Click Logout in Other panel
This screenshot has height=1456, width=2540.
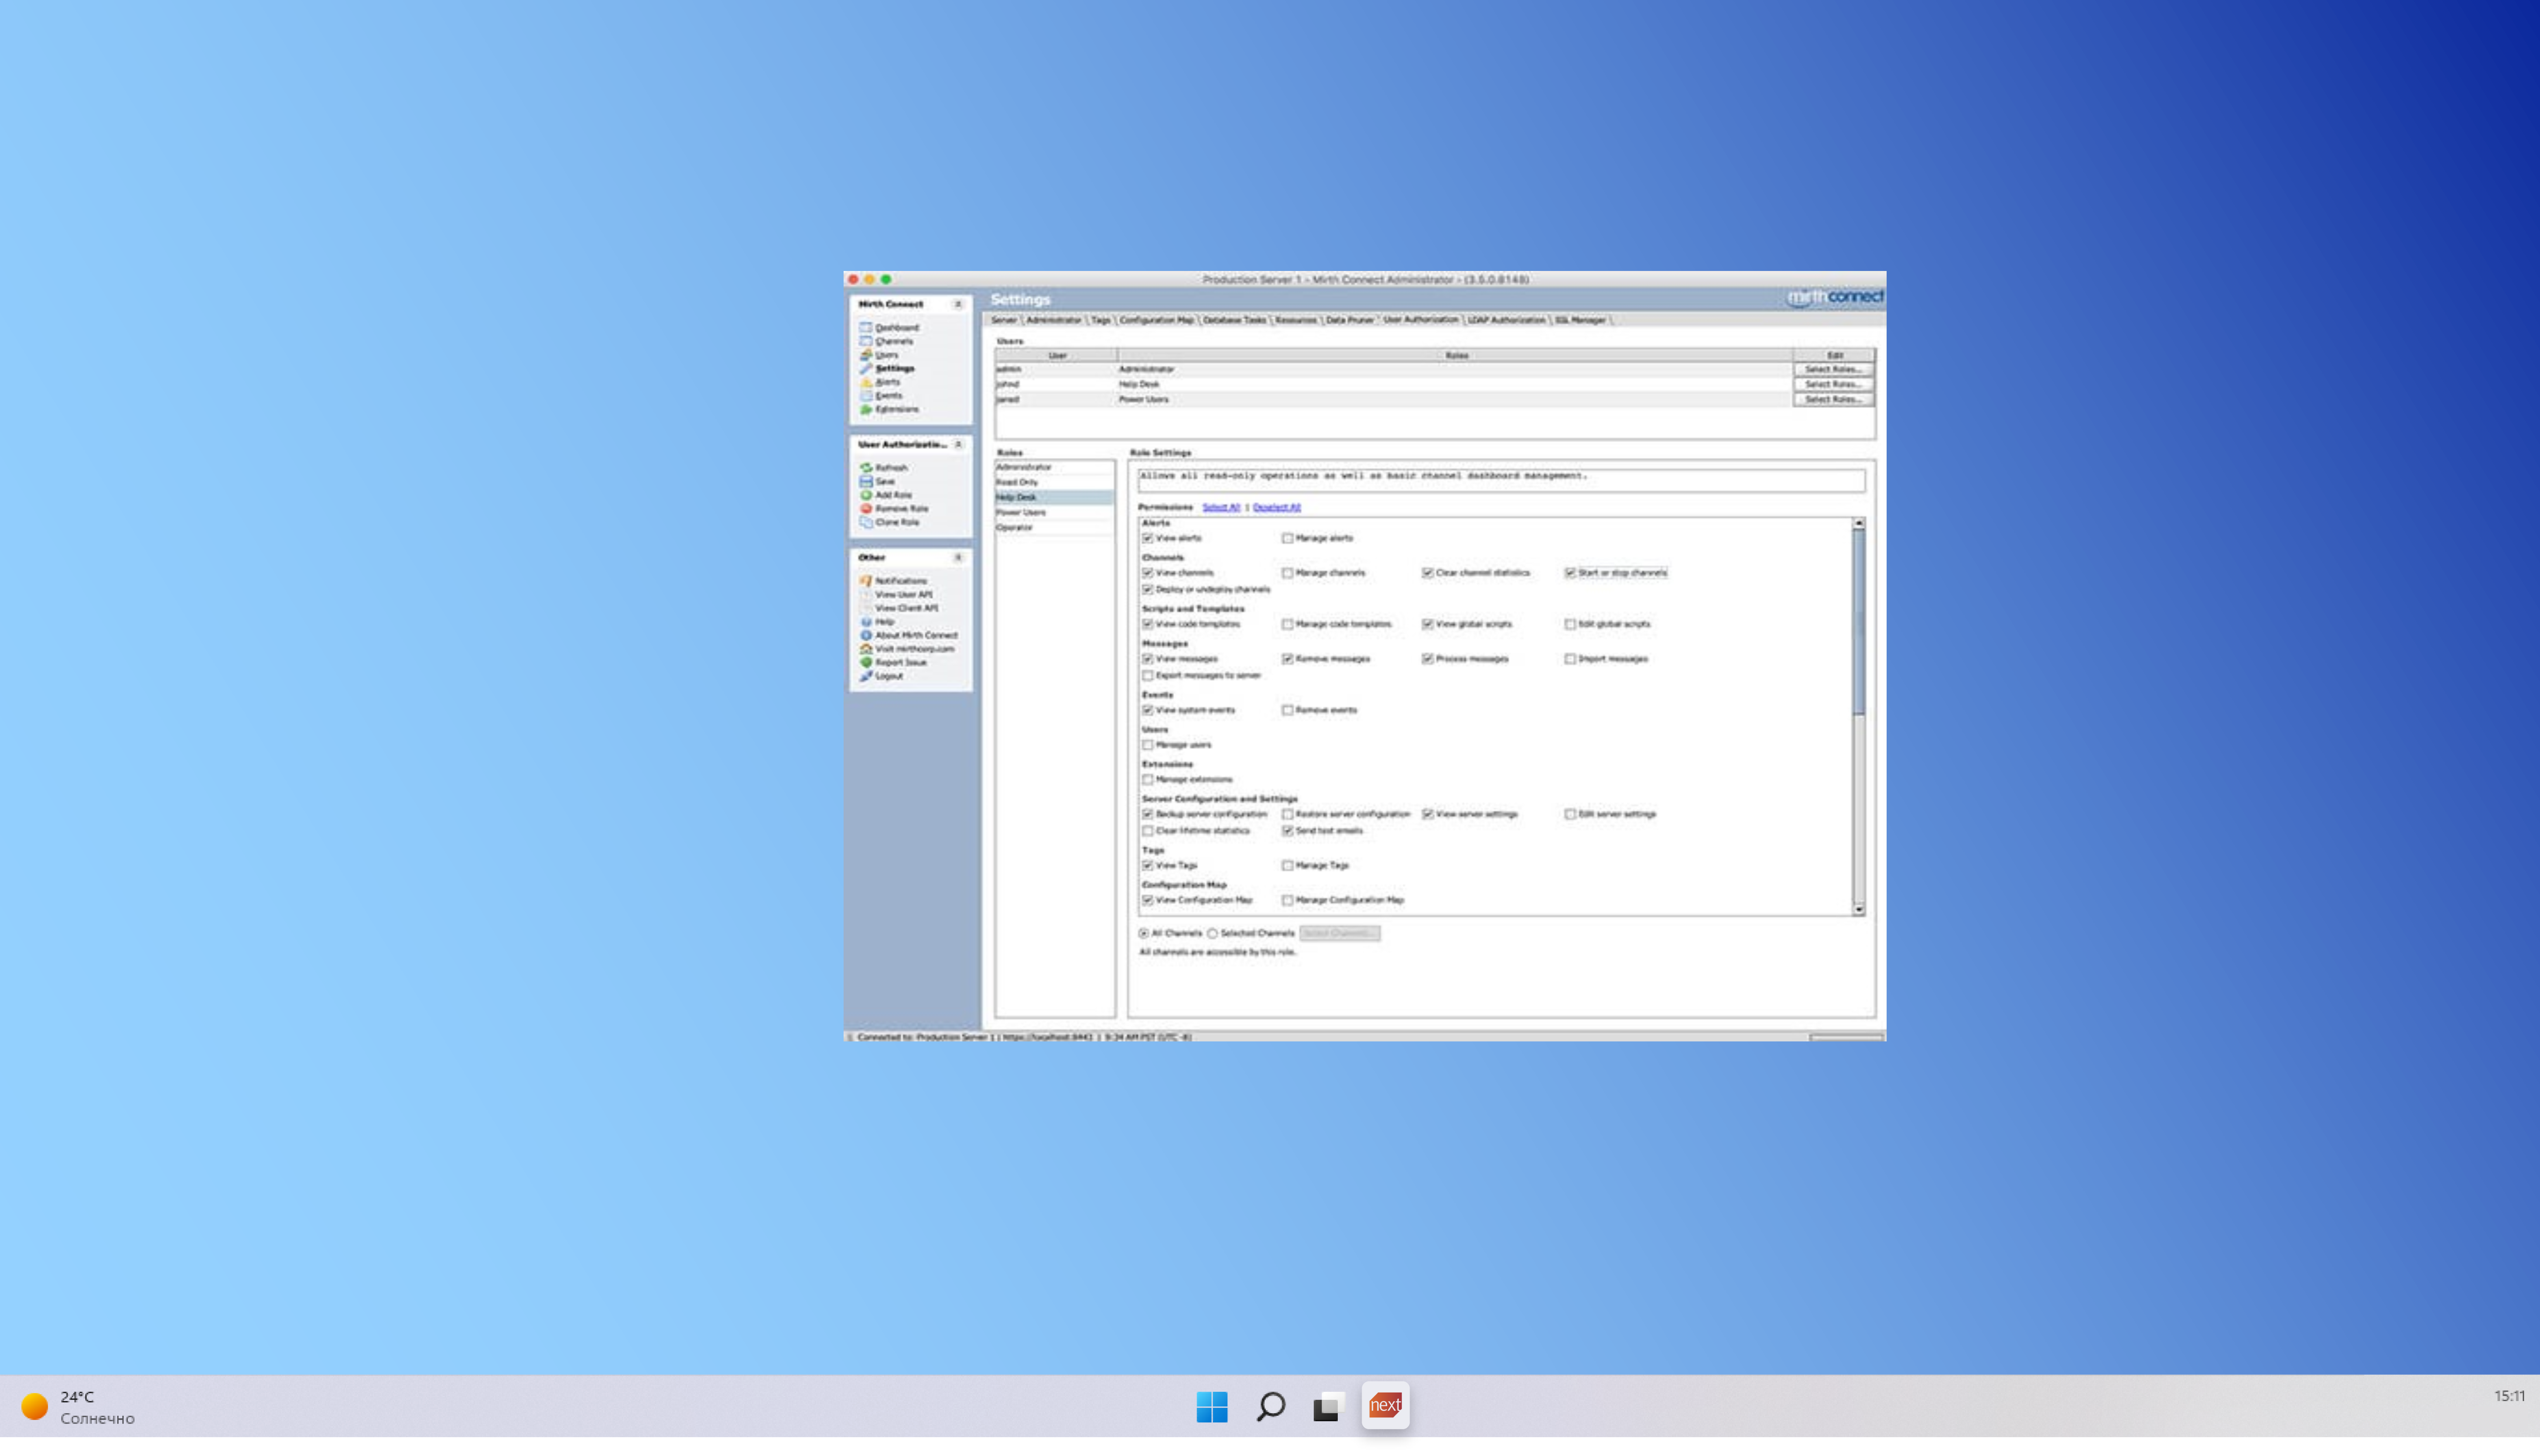pos(881,676)
